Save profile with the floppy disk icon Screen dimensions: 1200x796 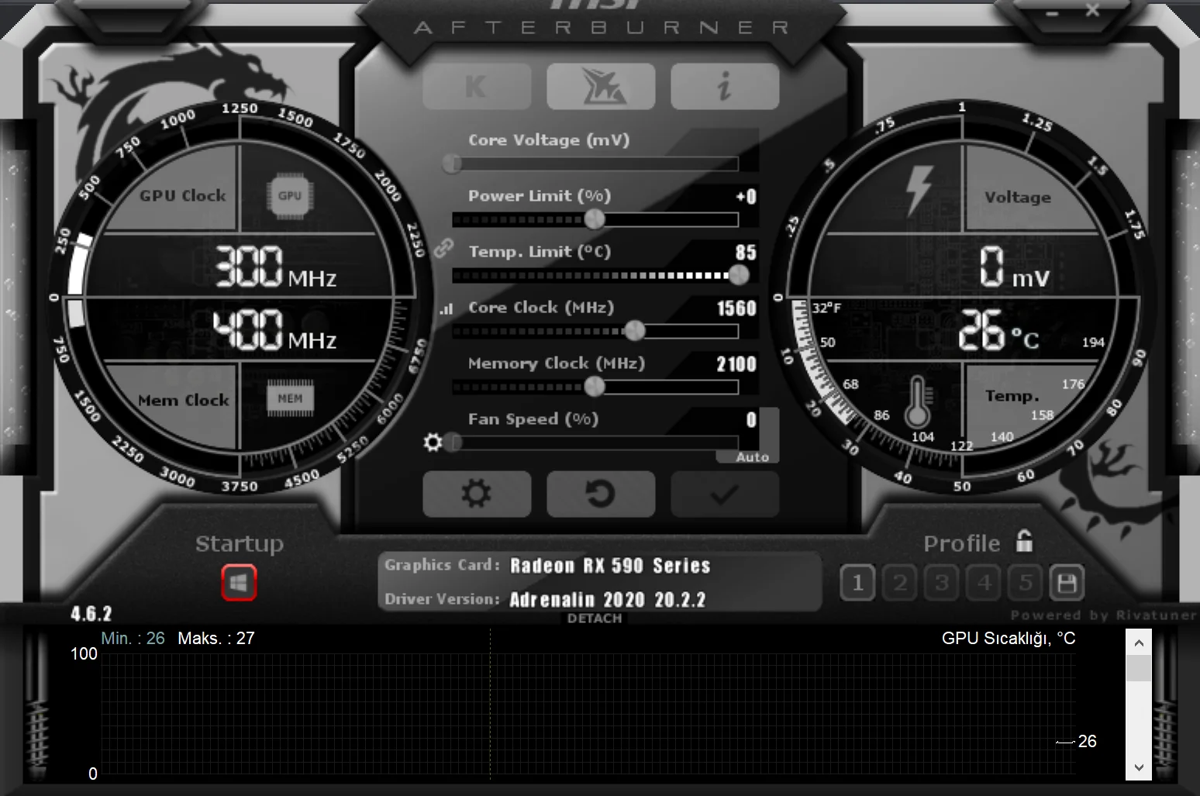pos(1067,583)
